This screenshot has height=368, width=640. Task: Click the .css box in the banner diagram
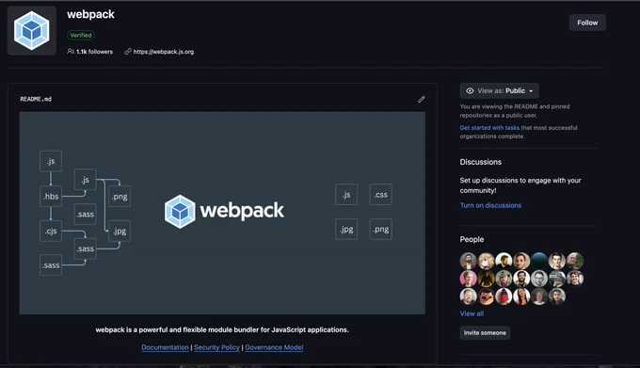(380, 195)
